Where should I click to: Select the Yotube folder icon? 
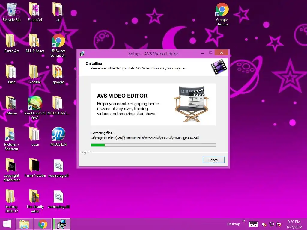coord(35,74)
